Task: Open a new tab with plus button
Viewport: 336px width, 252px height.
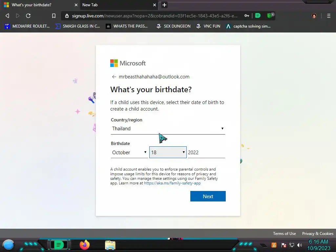Action: [x=164, y=5]
